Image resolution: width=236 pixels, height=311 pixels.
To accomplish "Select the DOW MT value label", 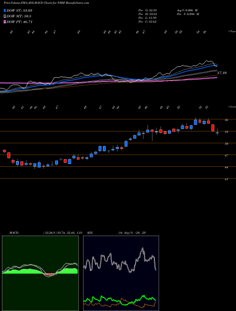I will [x=19, y=16].
